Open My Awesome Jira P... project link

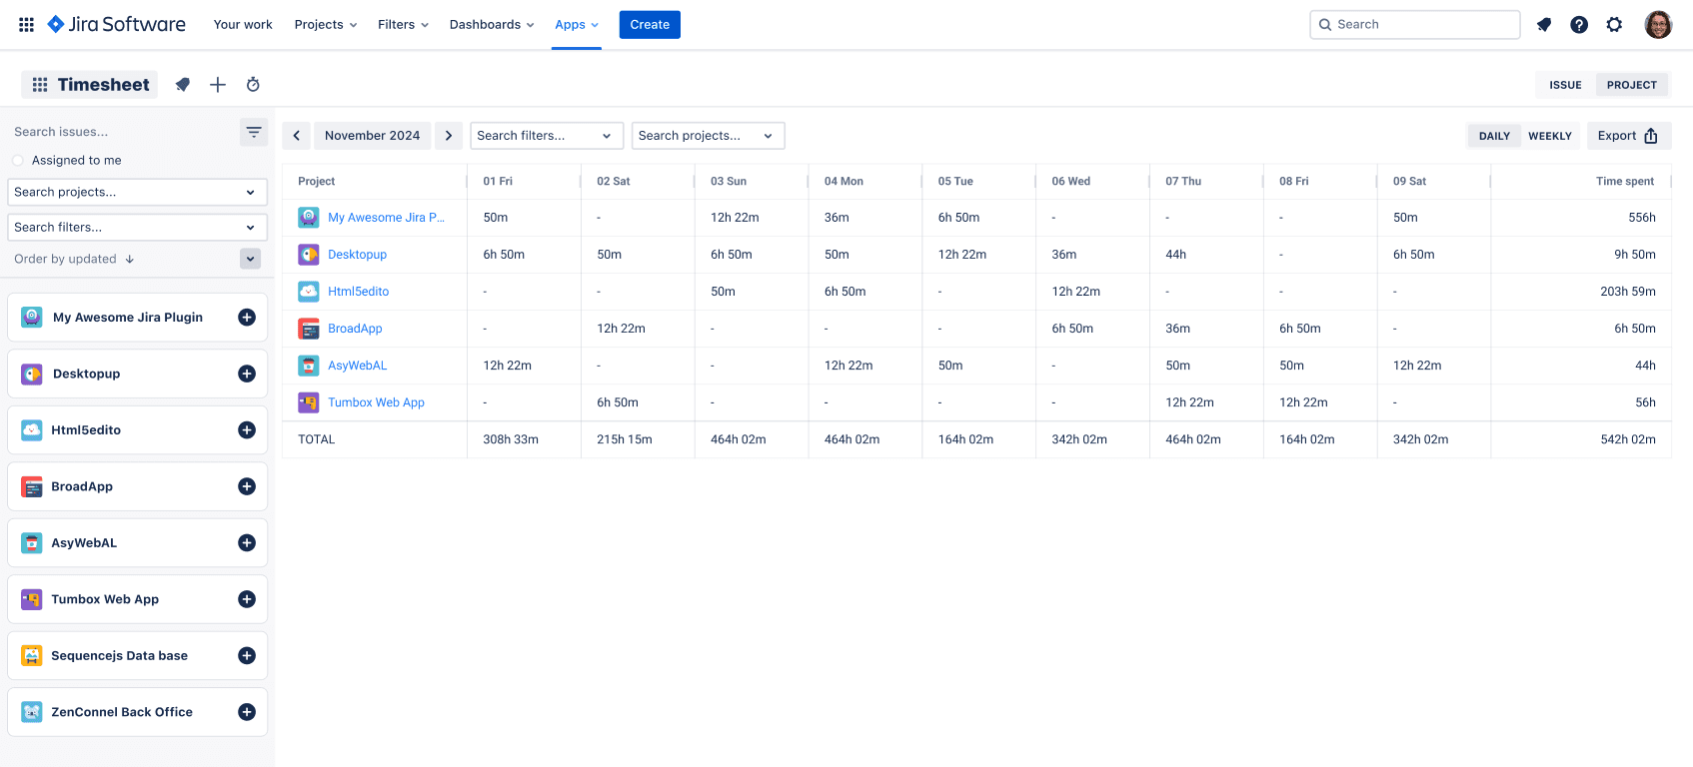click(386, 218)
